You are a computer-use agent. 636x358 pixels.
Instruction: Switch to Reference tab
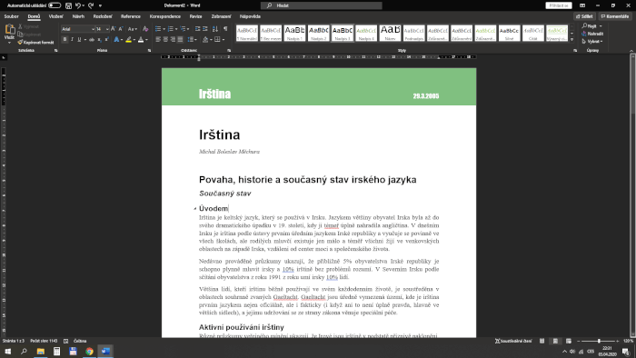tap(131, 16)
